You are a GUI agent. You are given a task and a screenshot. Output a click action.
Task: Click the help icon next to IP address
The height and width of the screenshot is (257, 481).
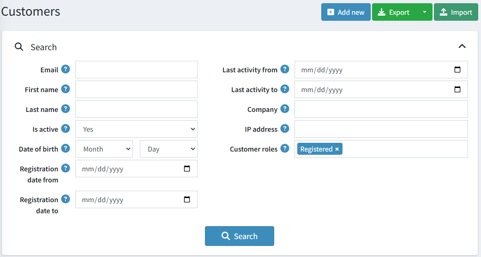285,129
